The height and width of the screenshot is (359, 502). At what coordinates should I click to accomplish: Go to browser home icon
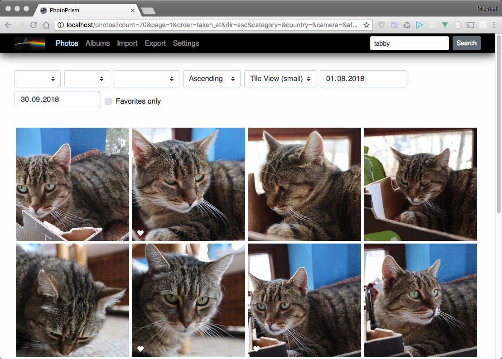pyautogui.click(x=46, y=25)
